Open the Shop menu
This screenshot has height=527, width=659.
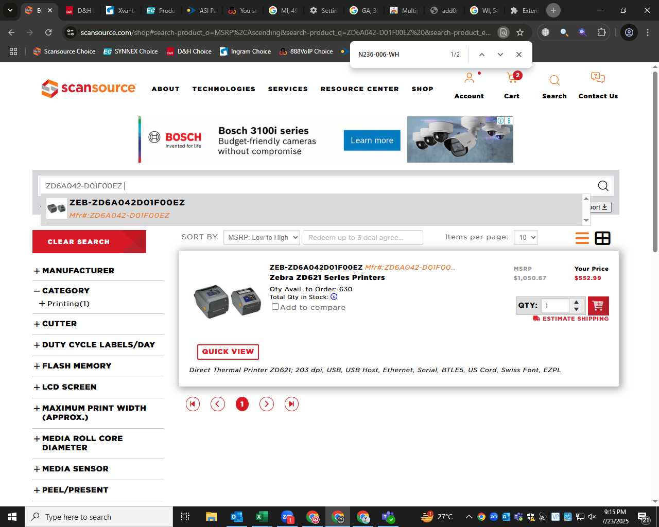tap(423, 89)
